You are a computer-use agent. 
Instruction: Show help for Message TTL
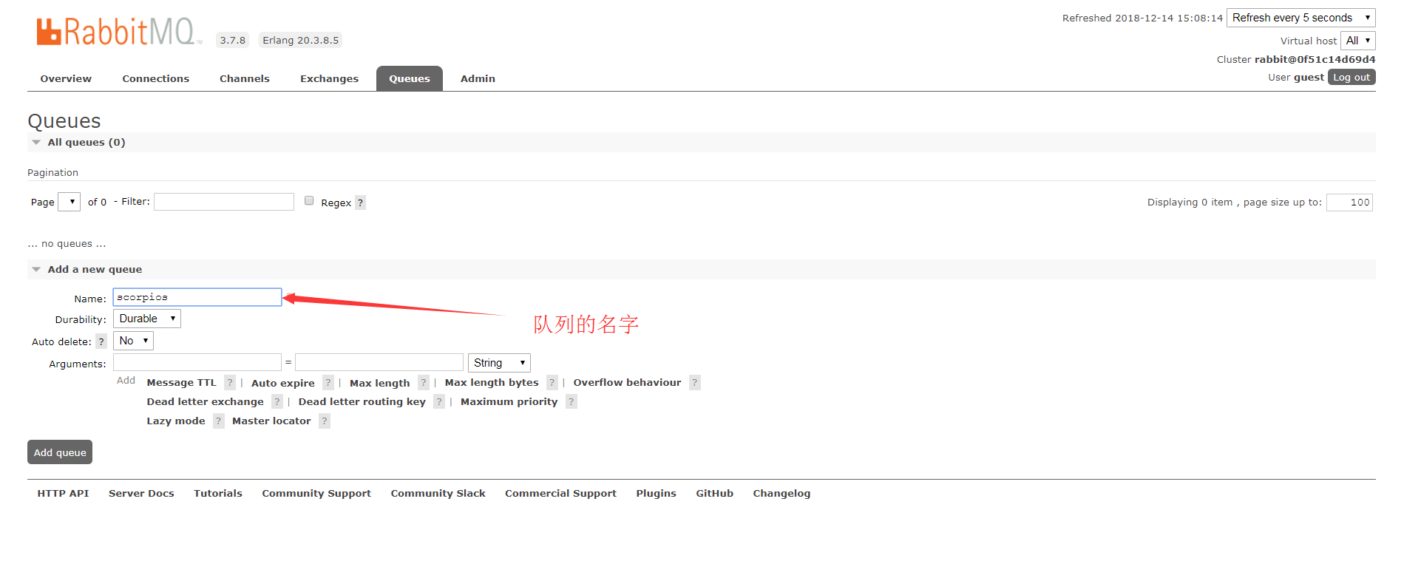(x=230, y=382)
